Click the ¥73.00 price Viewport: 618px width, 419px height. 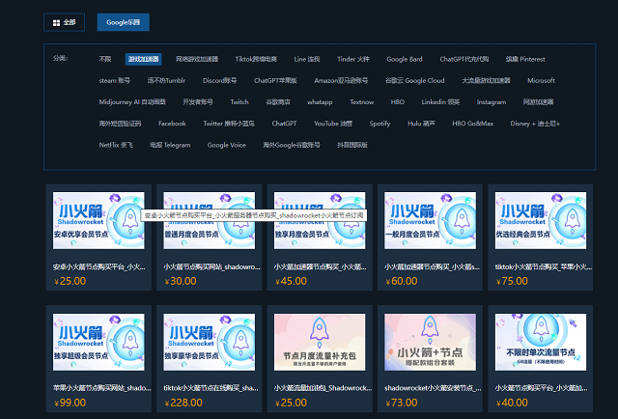[x=402, y=403]
